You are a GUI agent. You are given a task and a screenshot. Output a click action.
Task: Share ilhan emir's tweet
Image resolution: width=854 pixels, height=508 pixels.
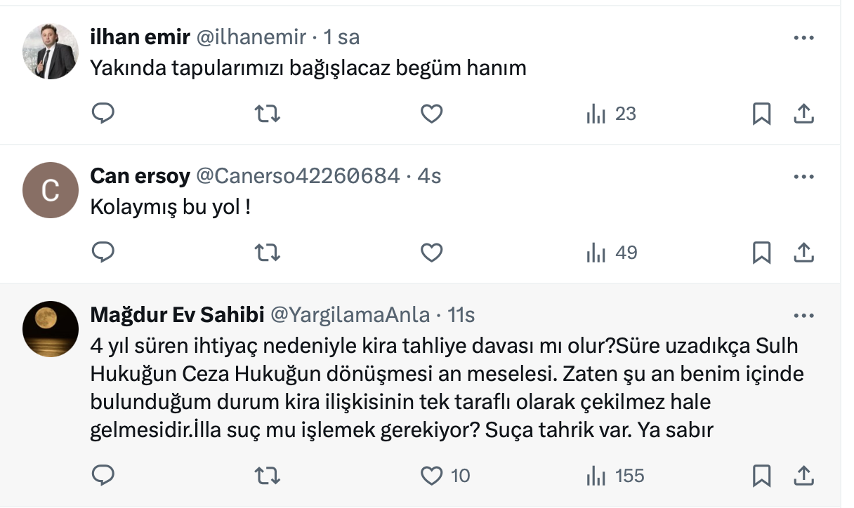click(x=803, y=113)
